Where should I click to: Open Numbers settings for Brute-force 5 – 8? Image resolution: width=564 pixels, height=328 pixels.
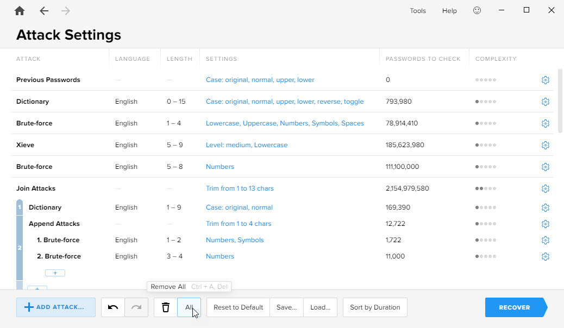point(220,167)
